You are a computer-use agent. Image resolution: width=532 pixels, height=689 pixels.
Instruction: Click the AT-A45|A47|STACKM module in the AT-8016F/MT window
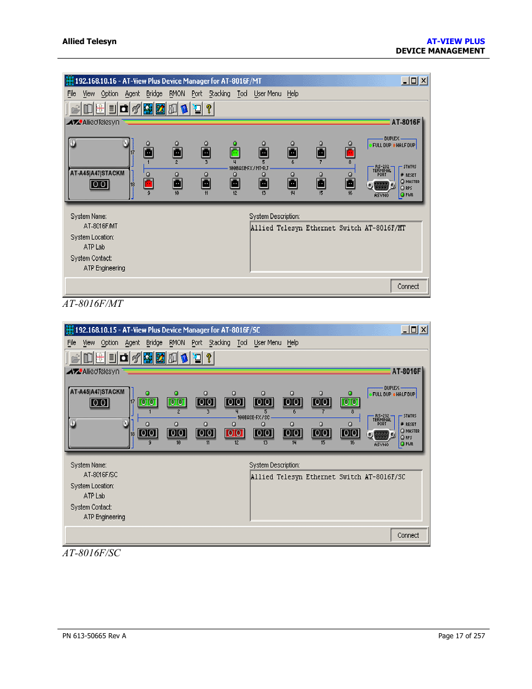click(99, 184)
